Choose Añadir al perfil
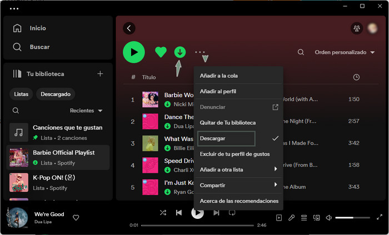The height and width of the screenshot is (235, 389). click(238, 92)
